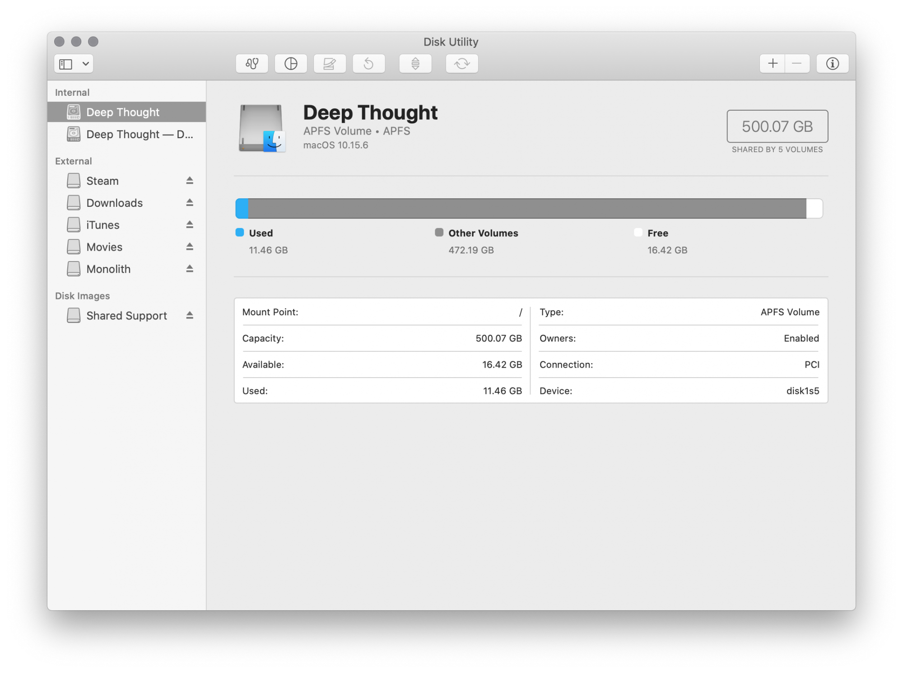Click the APFS Volume • APFS subtitle

click(357, 131)
